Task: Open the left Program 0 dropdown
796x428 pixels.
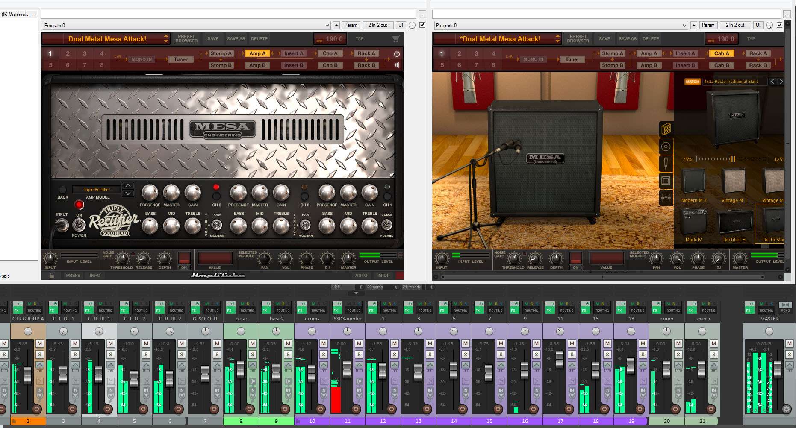Action: (x=186, y=26)
